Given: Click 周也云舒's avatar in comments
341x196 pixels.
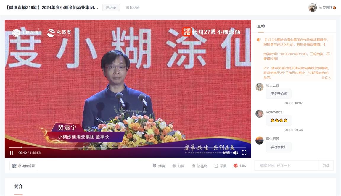Looking at the screenshot, I should (x=259, y=87).
